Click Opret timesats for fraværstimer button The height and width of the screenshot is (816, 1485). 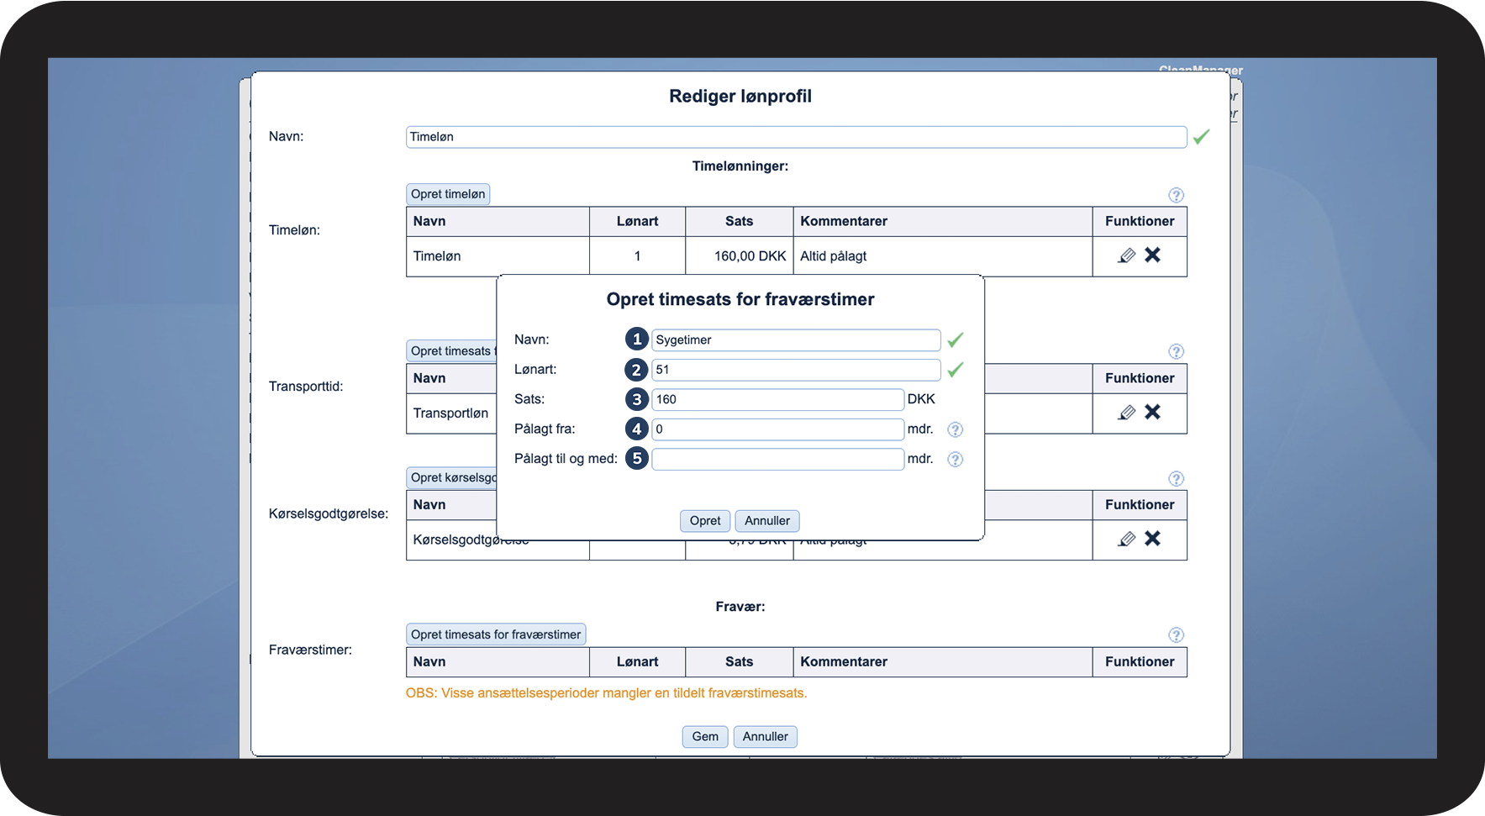pyautogui.click(x=495, y=634)
